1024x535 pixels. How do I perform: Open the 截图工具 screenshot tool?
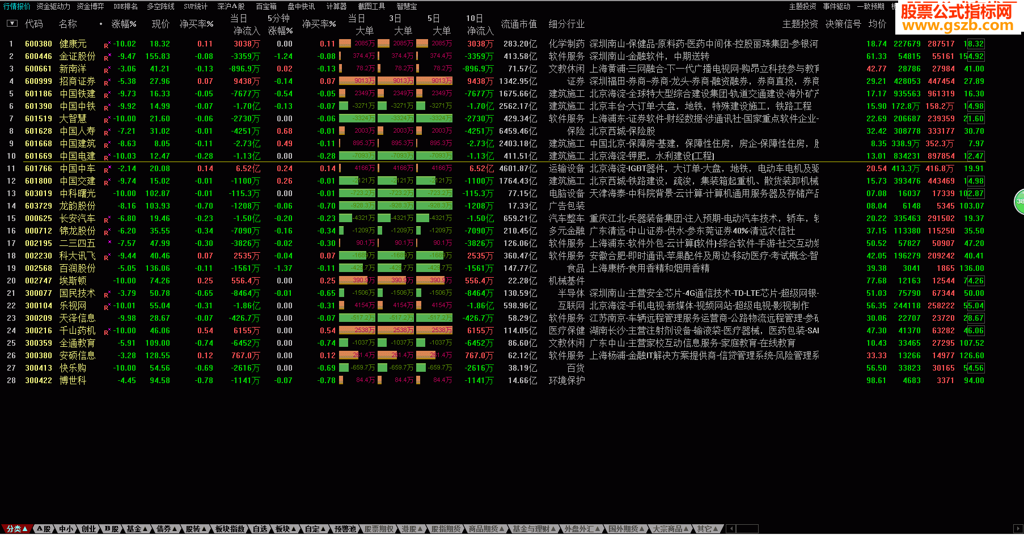[x=371, y=6]
